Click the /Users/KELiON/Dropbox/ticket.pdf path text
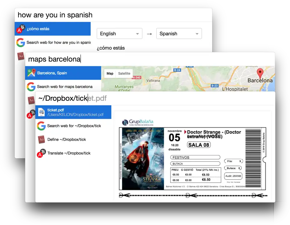The height and width of the screenshot is (225, 290). tap(75, 115)
